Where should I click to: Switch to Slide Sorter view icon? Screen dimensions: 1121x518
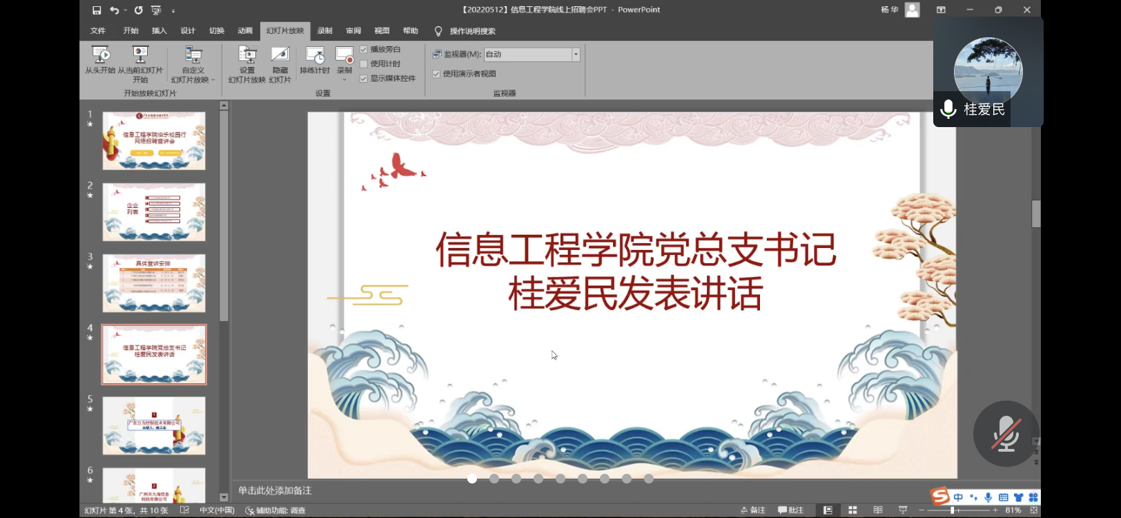852,510
